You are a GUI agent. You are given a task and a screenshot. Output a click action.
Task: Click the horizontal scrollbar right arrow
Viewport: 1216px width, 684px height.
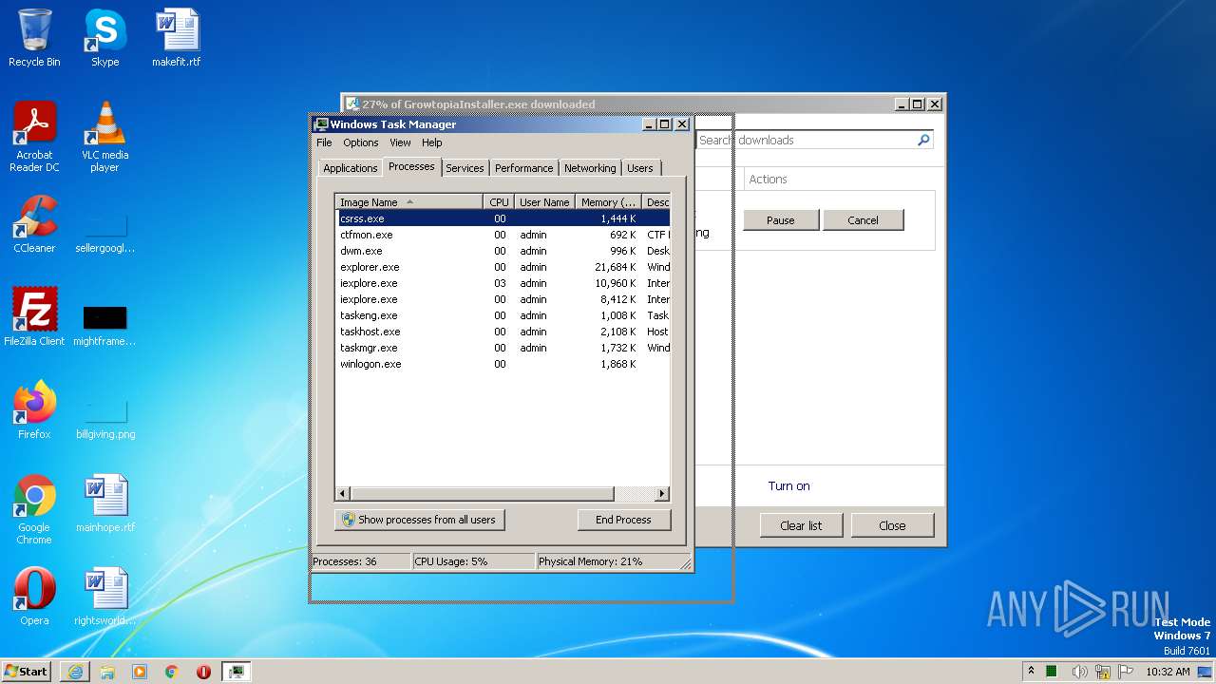click(x=662, y=494)
